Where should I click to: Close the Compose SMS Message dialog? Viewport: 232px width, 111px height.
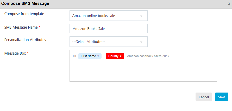click(229, 4)
